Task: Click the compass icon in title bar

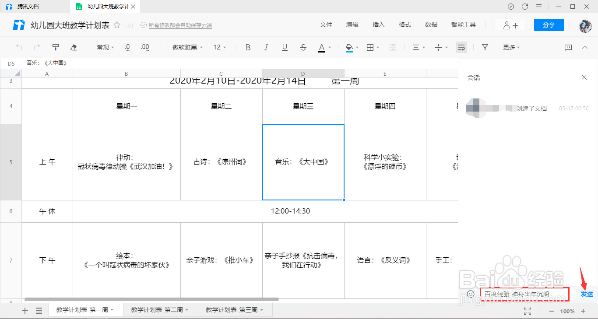Action: (x=511, y=7)
